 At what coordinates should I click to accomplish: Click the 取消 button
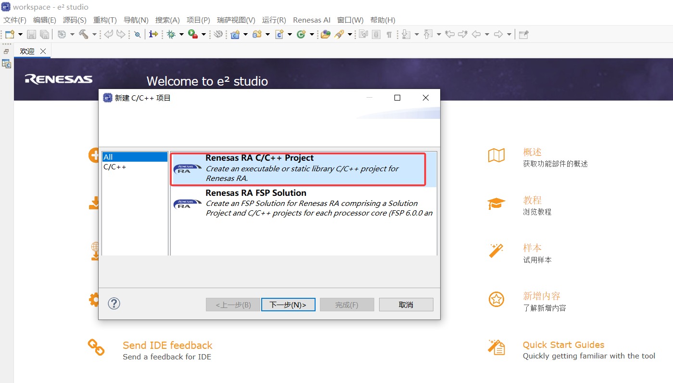coord(406,305)
